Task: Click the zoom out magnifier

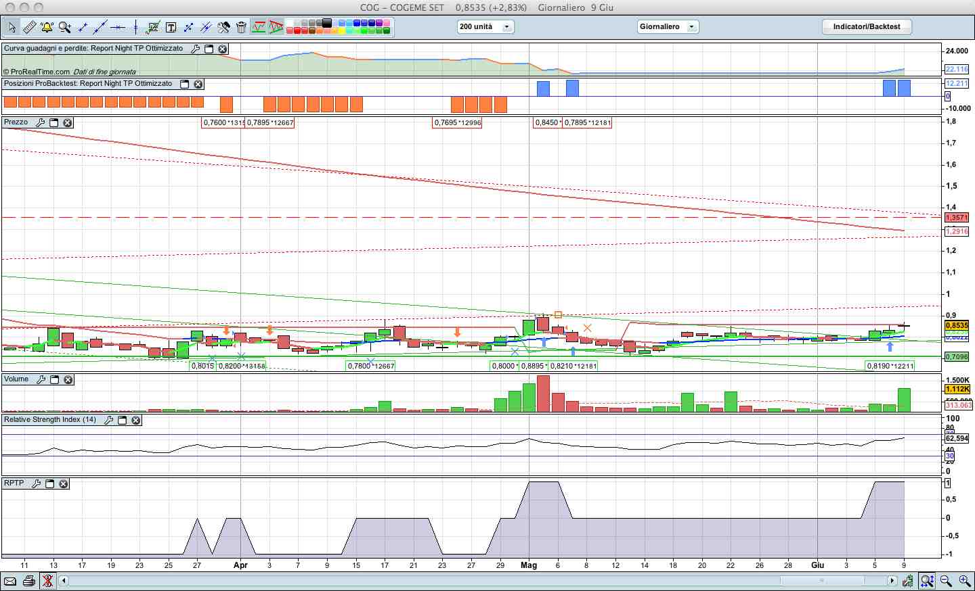Action: coord(946,581)
